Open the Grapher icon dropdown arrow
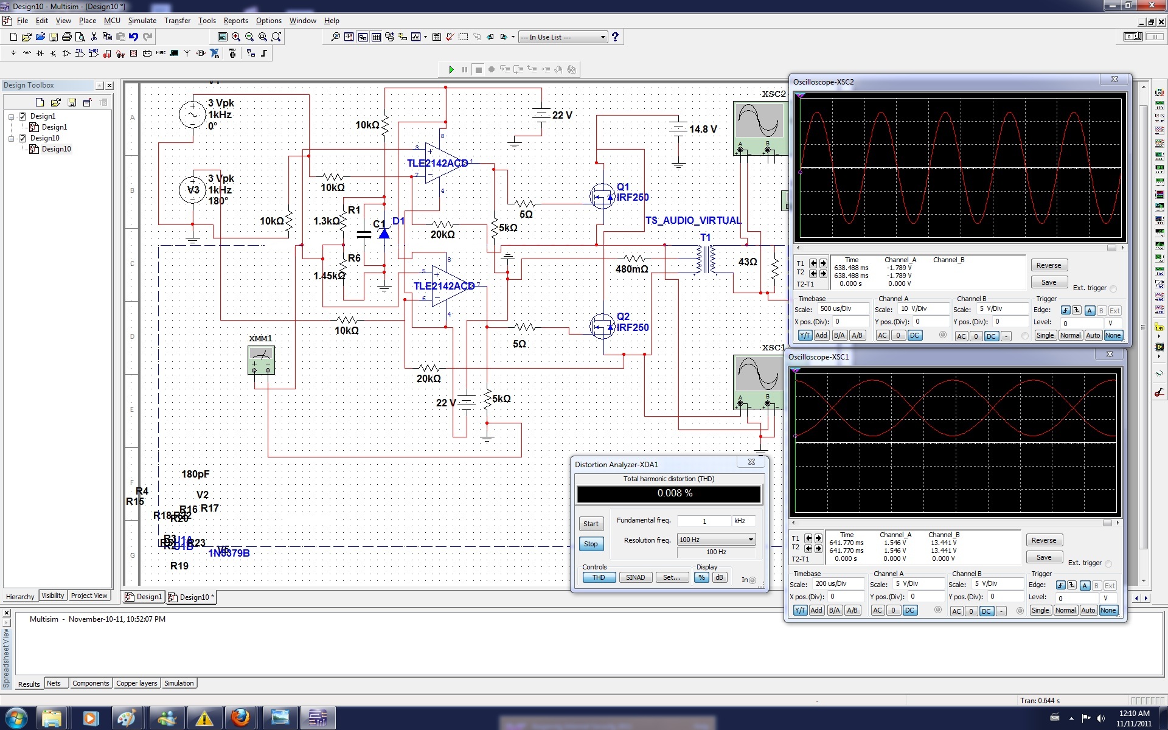The image size is (1168, 730). [x=425, y=37]
